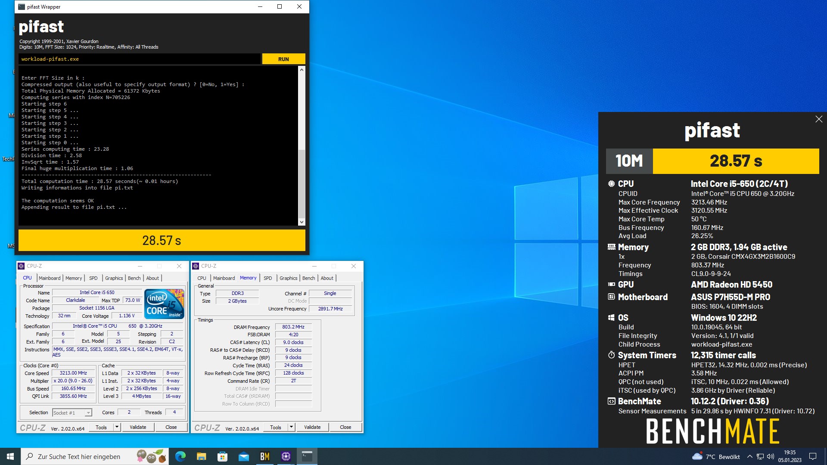Click the CPU chip icon in BenchMate panel

coord(611,184)
